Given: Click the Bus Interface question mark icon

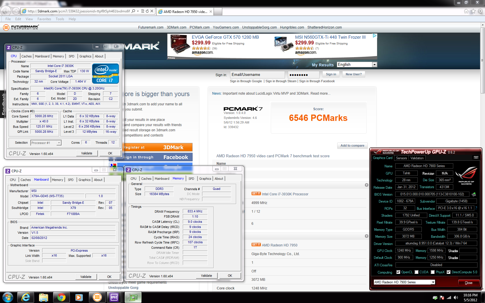Looking at the screenshot, I should [476, 208].
